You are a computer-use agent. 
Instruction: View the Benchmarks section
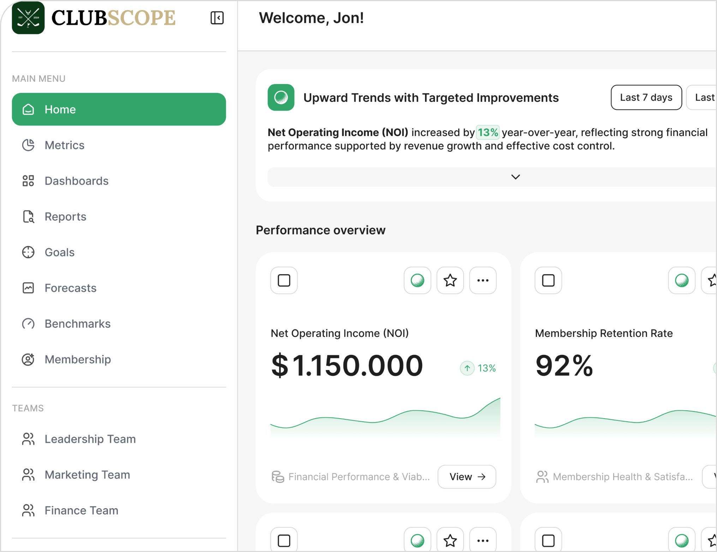[x=77, y=324]
